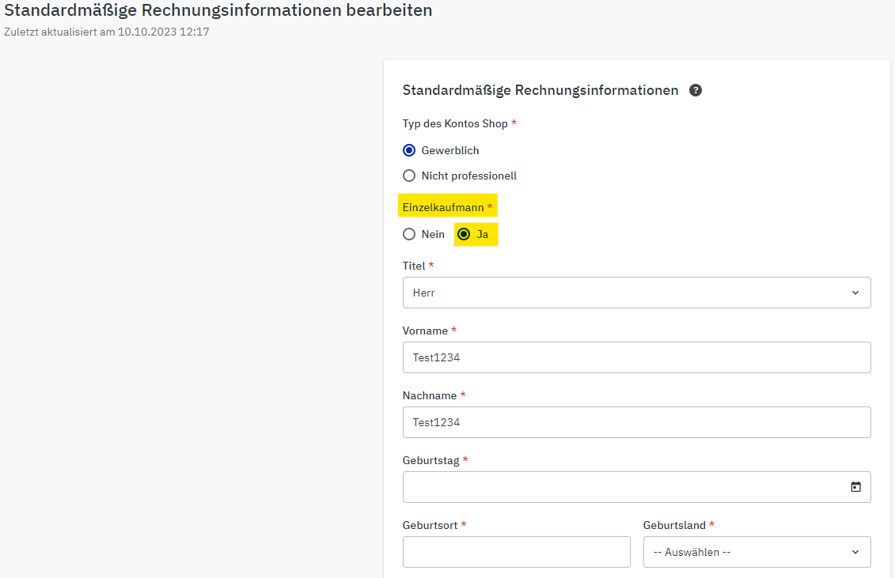Choose Nein for Einzelkaufmann
The width and height of the screenshot is (895, 578).
click(x=409, y=234)
